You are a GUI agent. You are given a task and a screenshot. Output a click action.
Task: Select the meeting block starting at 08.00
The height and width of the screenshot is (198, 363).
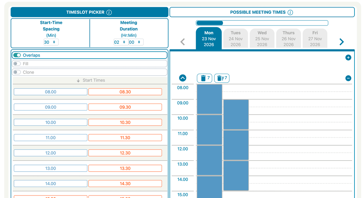coord(210,99)
